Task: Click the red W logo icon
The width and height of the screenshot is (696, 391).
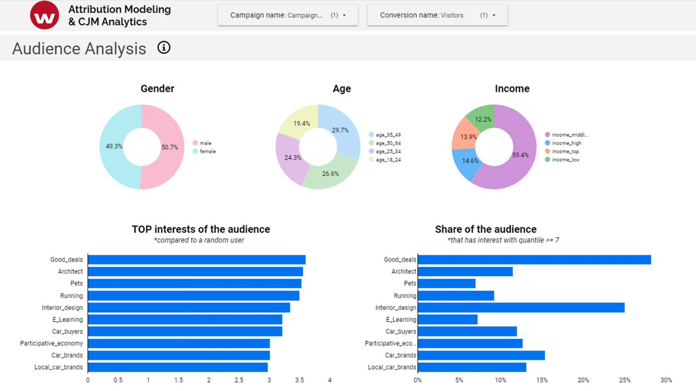Action: tap(44, 16)
